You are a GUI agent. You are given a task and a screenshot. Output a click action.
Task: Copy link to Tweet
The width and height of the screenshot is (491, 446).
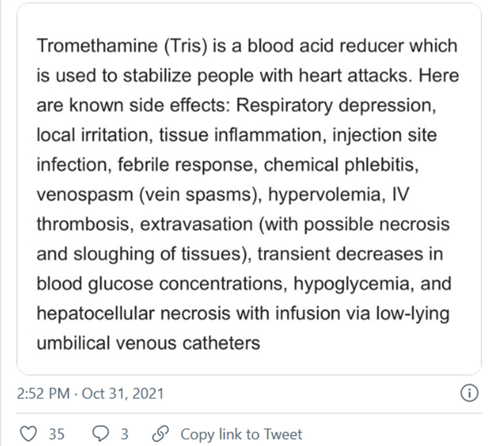(241, 434)
